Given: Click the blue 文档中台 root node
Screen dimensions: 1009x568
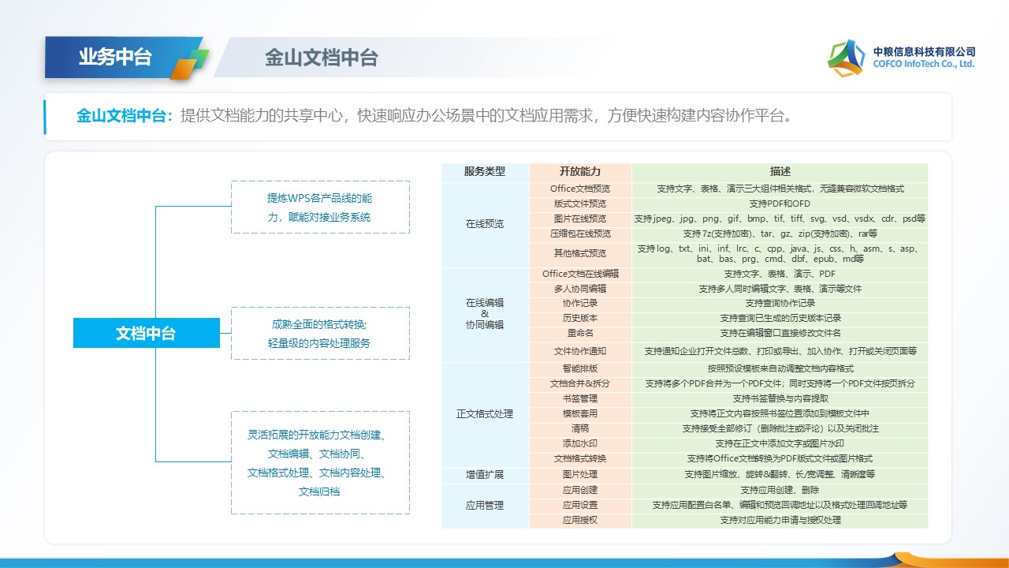Looking at the screenshot, I should pos(146,333).
